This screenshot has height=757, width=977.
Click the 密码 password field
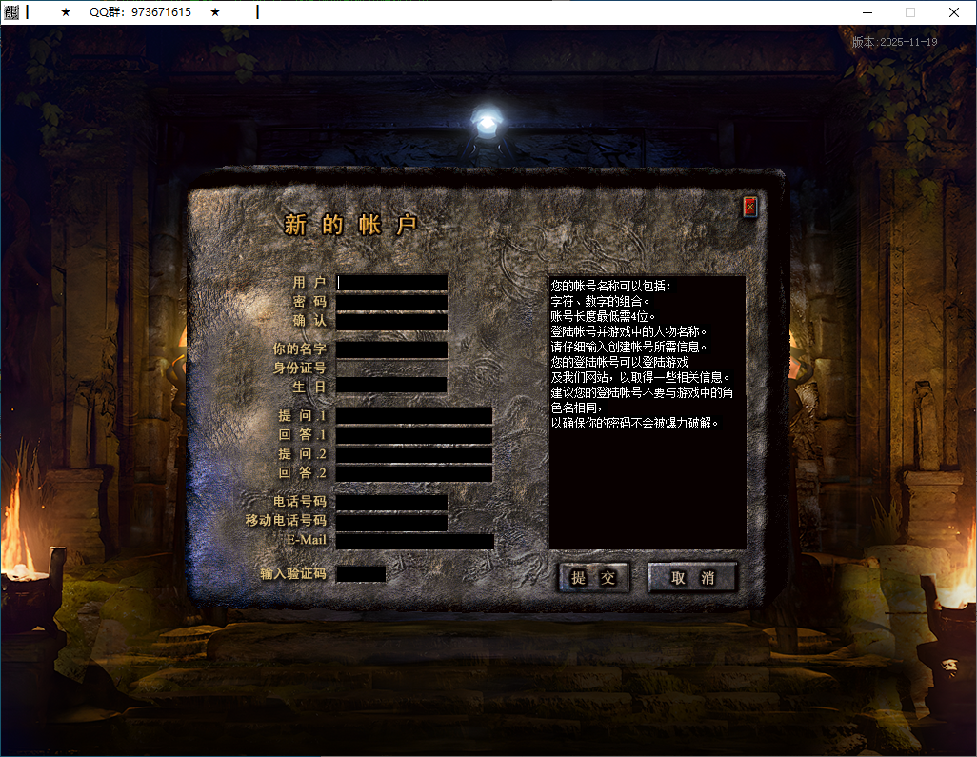coord(392,302)
